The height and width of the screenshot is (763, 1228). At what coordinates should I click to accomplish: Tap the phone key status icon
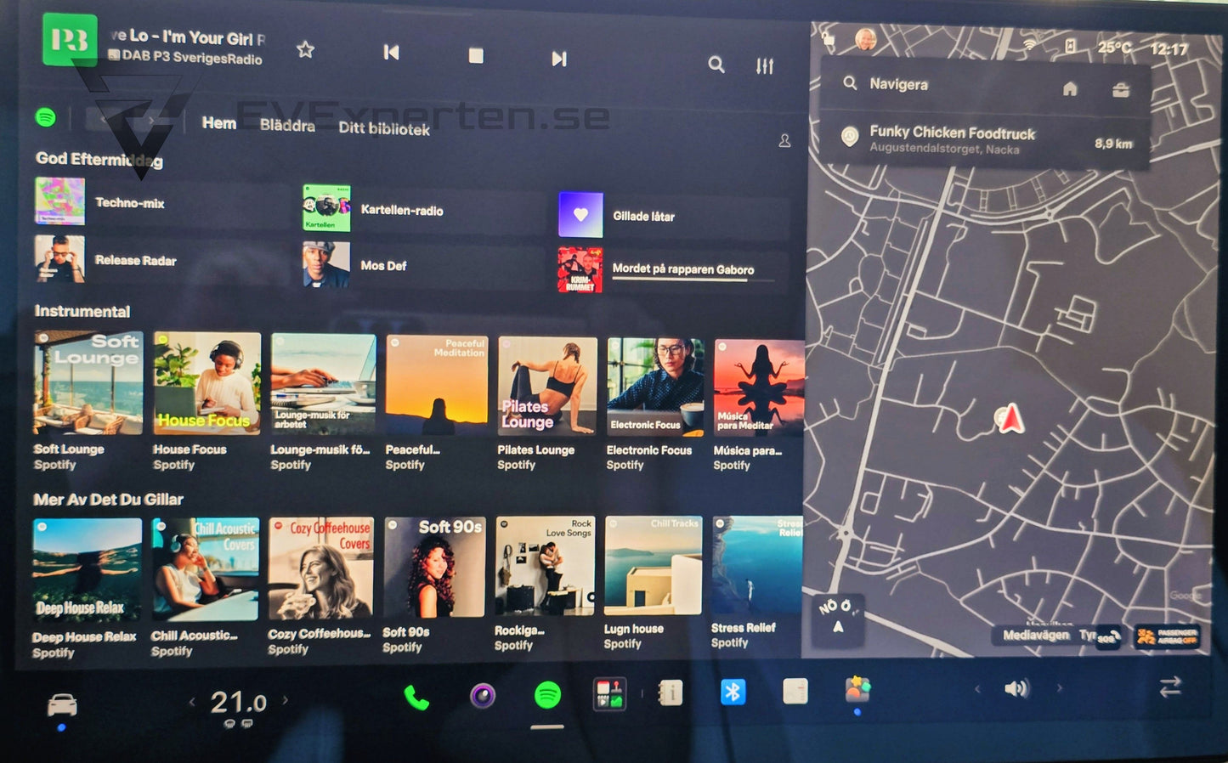point(1071,45)
